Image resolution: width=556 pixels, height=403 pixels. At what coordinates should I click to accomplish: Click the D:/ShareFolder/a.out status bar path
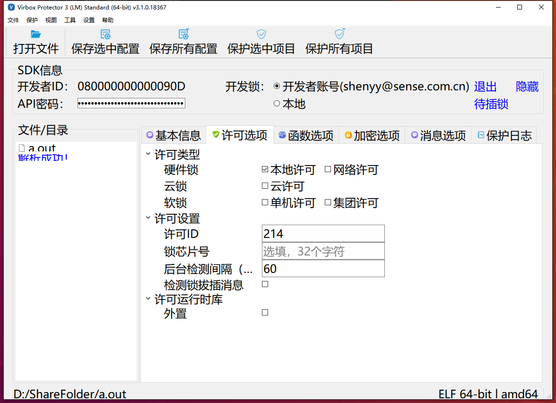(x=70, y=394)
